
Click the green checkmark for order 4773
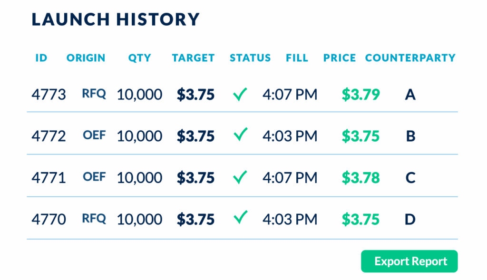tap(240, 94)
